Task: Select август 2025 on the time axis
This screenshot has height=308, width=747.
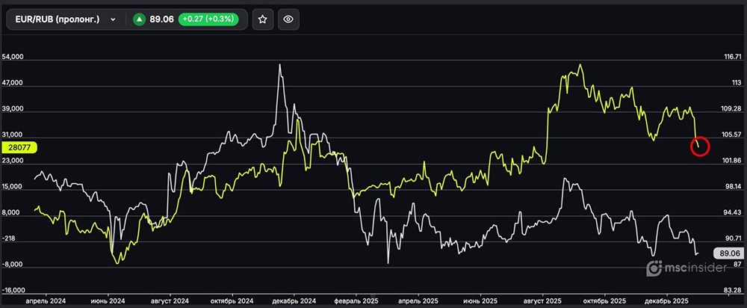Action: click(x=542, y=301)
